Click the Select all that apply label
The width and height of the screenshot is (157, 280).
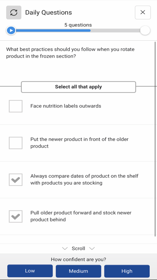click(78, 87)
